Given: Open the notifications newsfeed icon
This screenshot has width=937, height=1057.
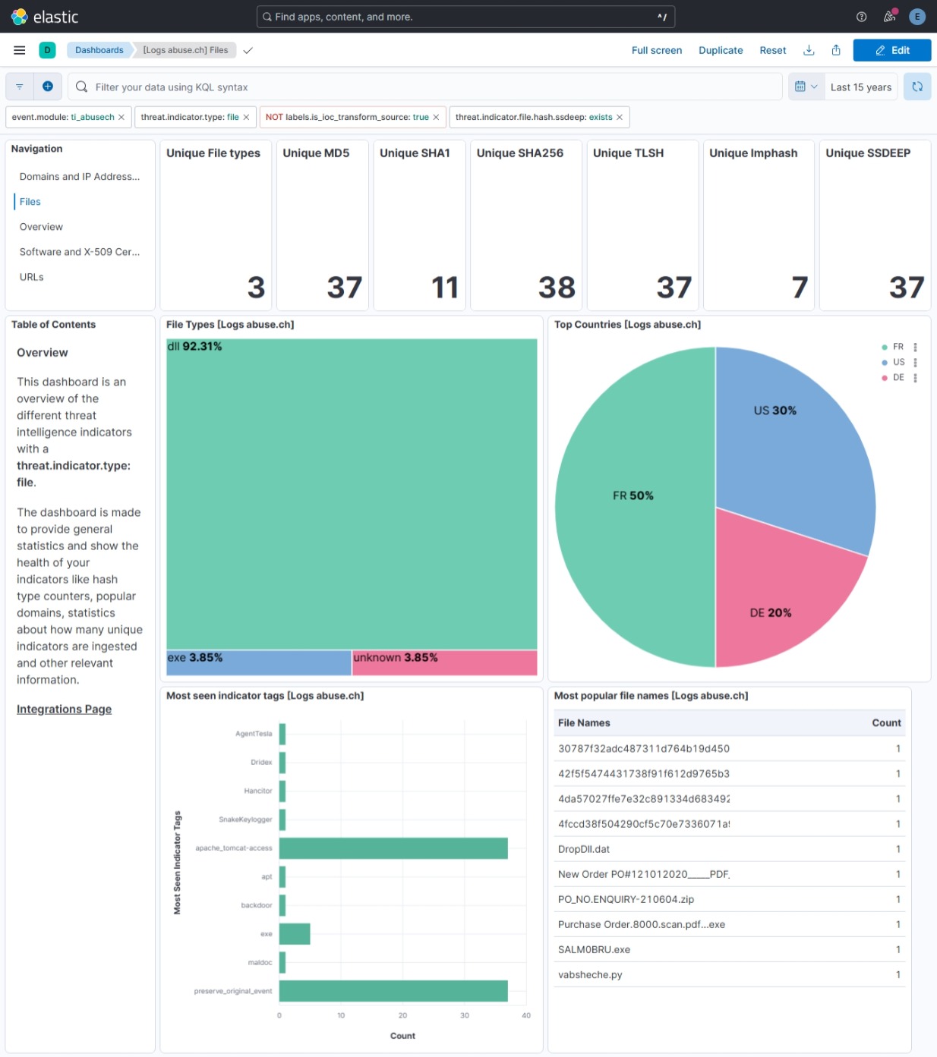Looking at the screenshot, I should click(x=888, y=17).
